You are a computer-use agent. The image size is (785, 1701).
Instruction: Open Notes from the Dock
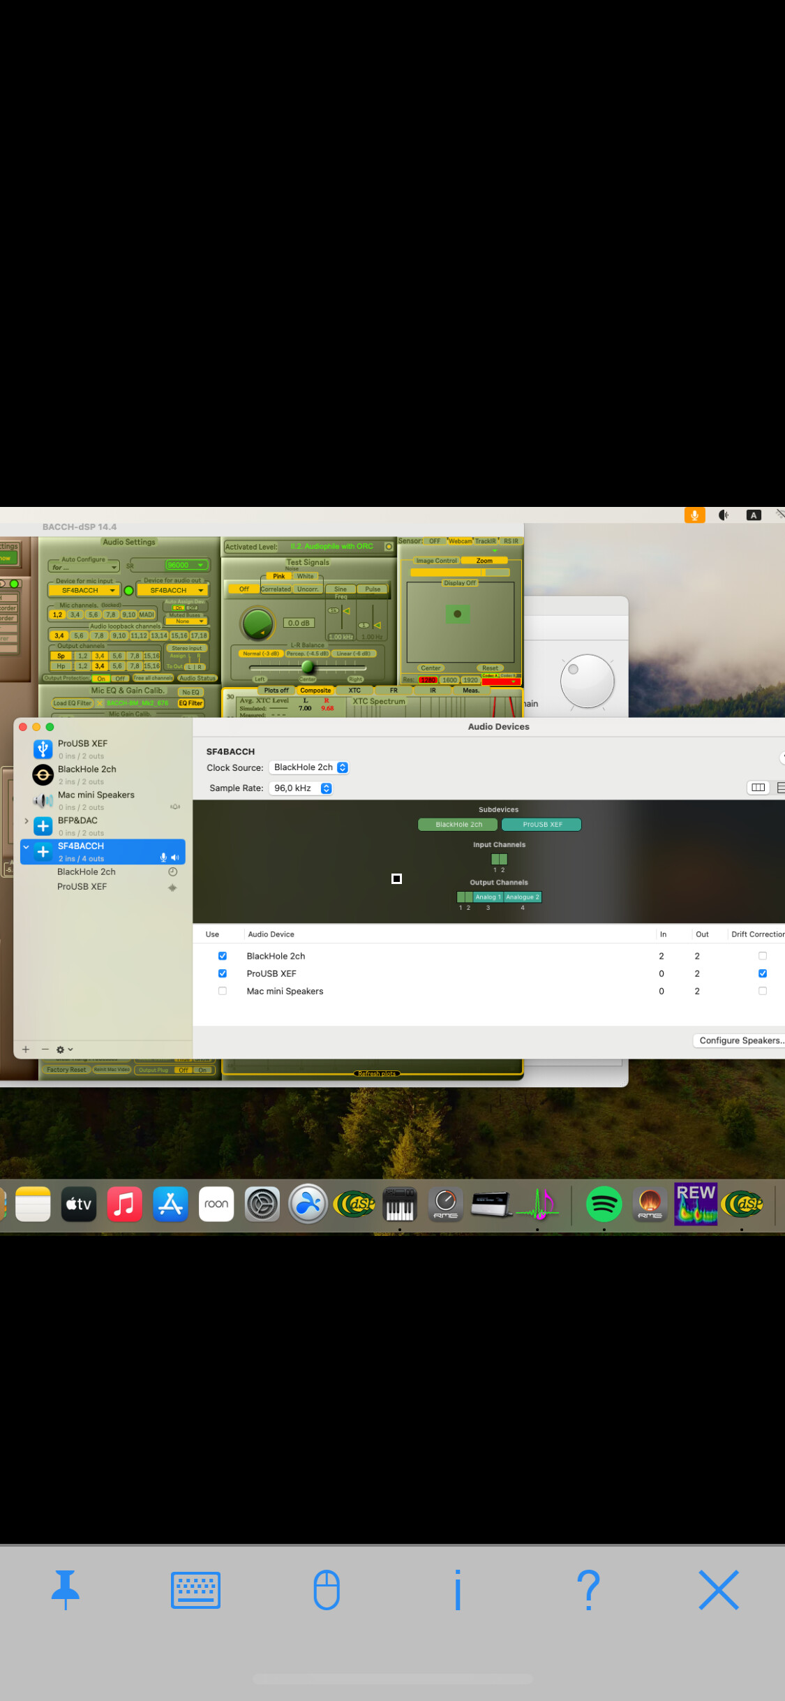33,1204
